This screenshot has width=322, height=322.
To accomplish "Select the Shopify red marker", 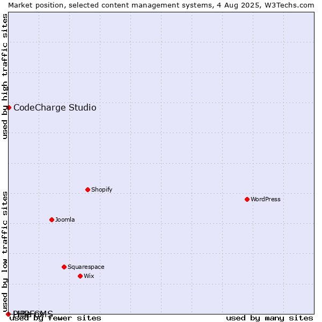I will [87, 189].
